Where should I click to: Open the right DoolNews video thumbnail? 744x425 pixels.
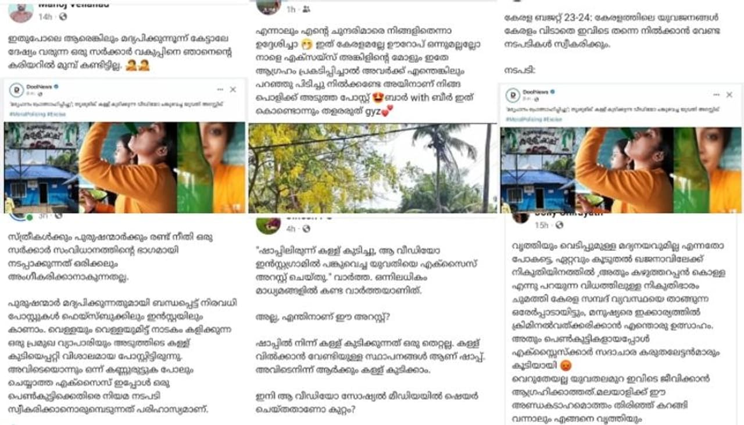[x=621, y=170]
